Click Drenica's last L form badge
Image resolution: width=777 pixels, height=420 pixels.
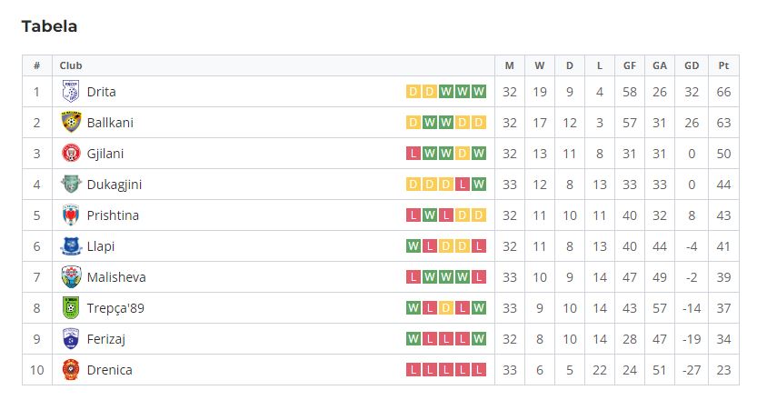pyautogui.click(x=479, y=369)
